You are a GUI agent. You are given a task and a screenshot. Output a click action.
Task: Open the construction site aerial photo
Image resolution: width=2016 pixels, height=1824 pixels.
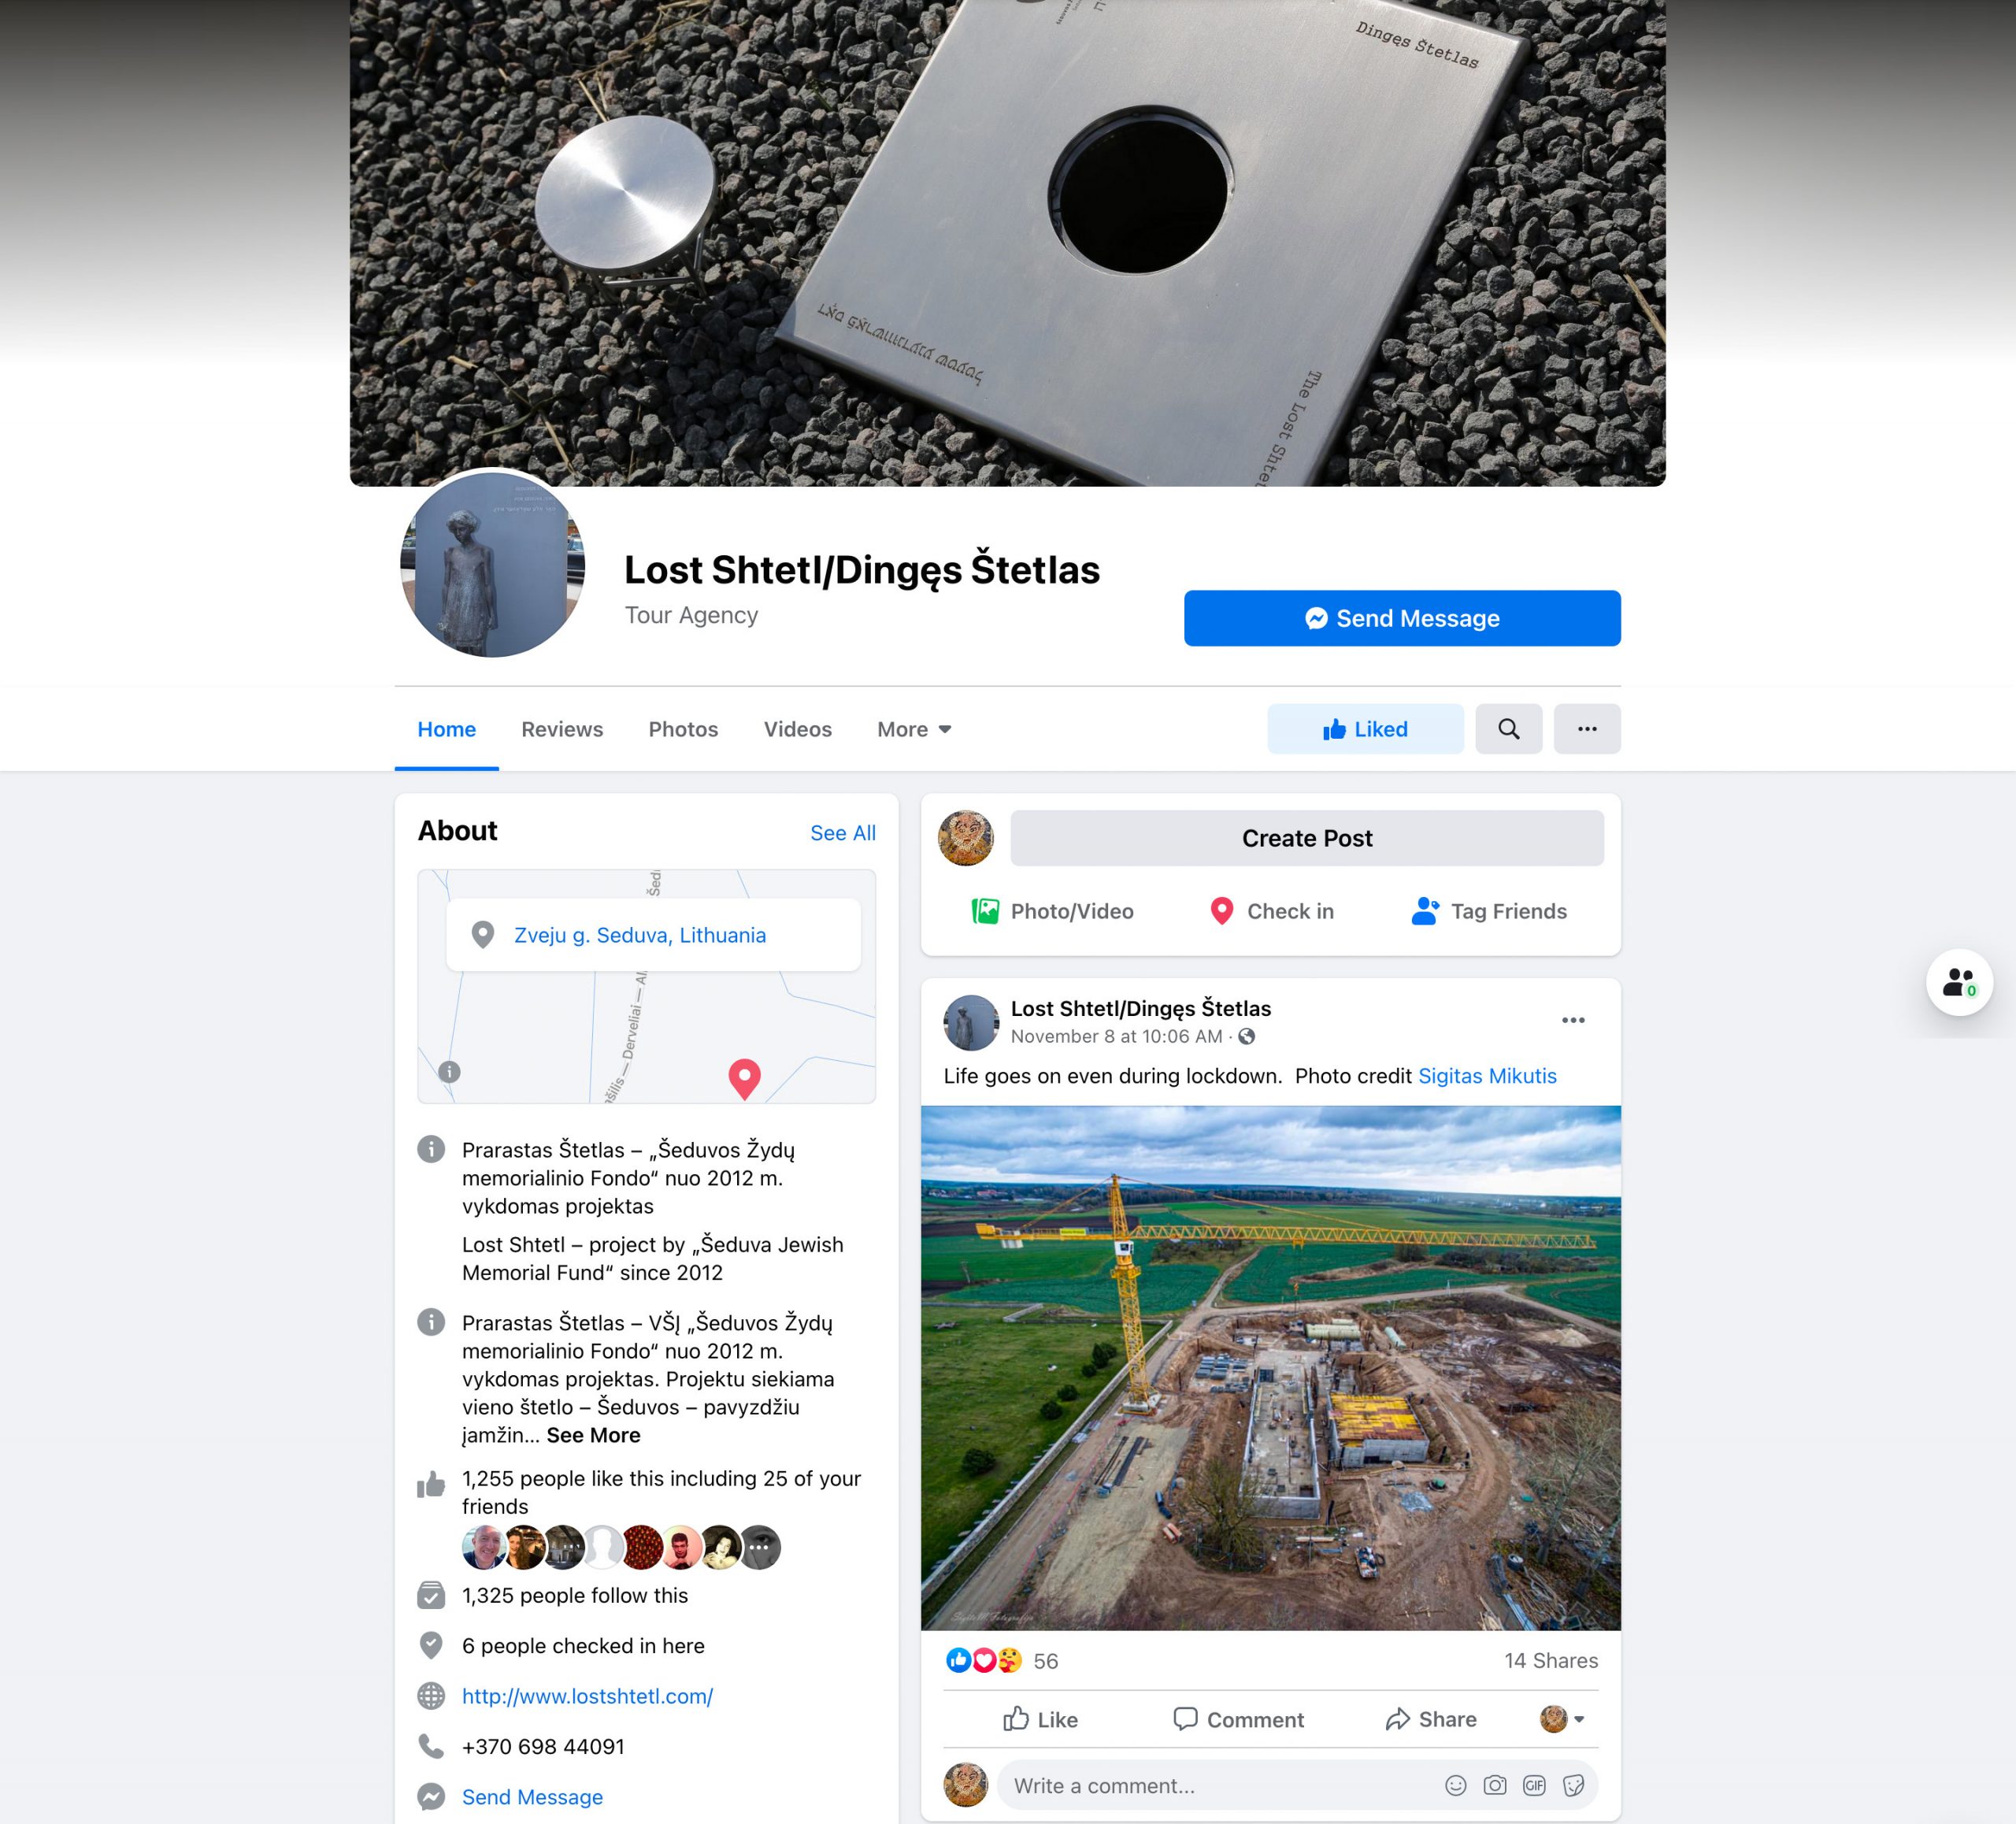pyautogui.click(x=1270, y=1368)
